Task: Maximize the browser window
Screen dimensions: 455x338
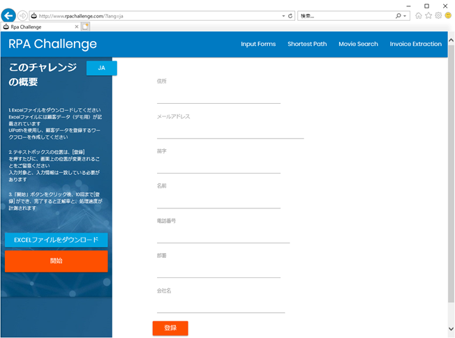Action: (x=426, y=6)
